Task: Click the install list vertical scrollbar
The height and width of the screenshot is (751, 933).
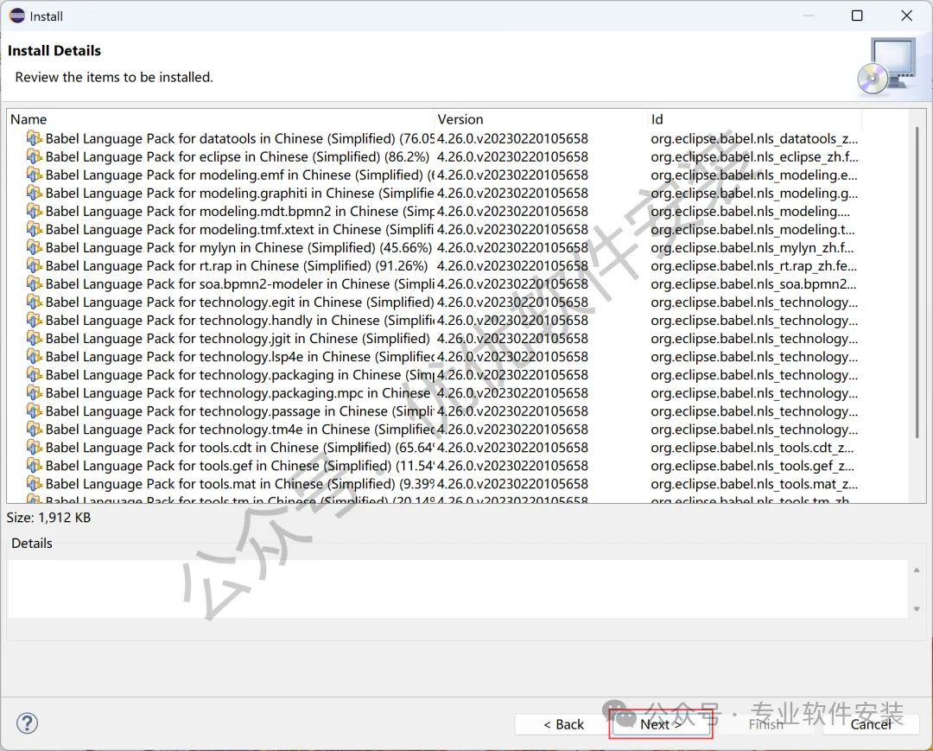Action: (x=917, y=283)
